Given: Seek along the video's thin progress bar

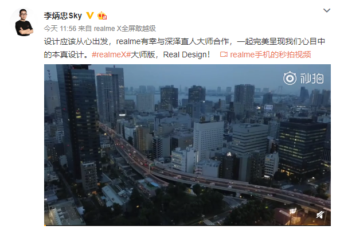Looking at the screenshot, I should [x=187, y=225].
